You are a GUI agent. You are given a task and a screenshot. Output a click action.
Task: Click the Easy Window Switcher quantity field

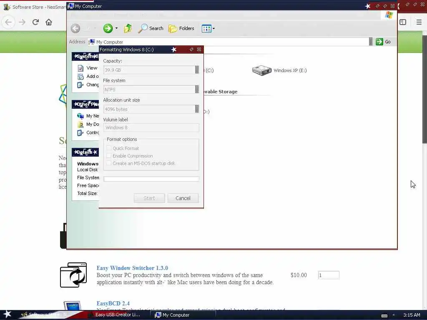[x=329, y=275]
